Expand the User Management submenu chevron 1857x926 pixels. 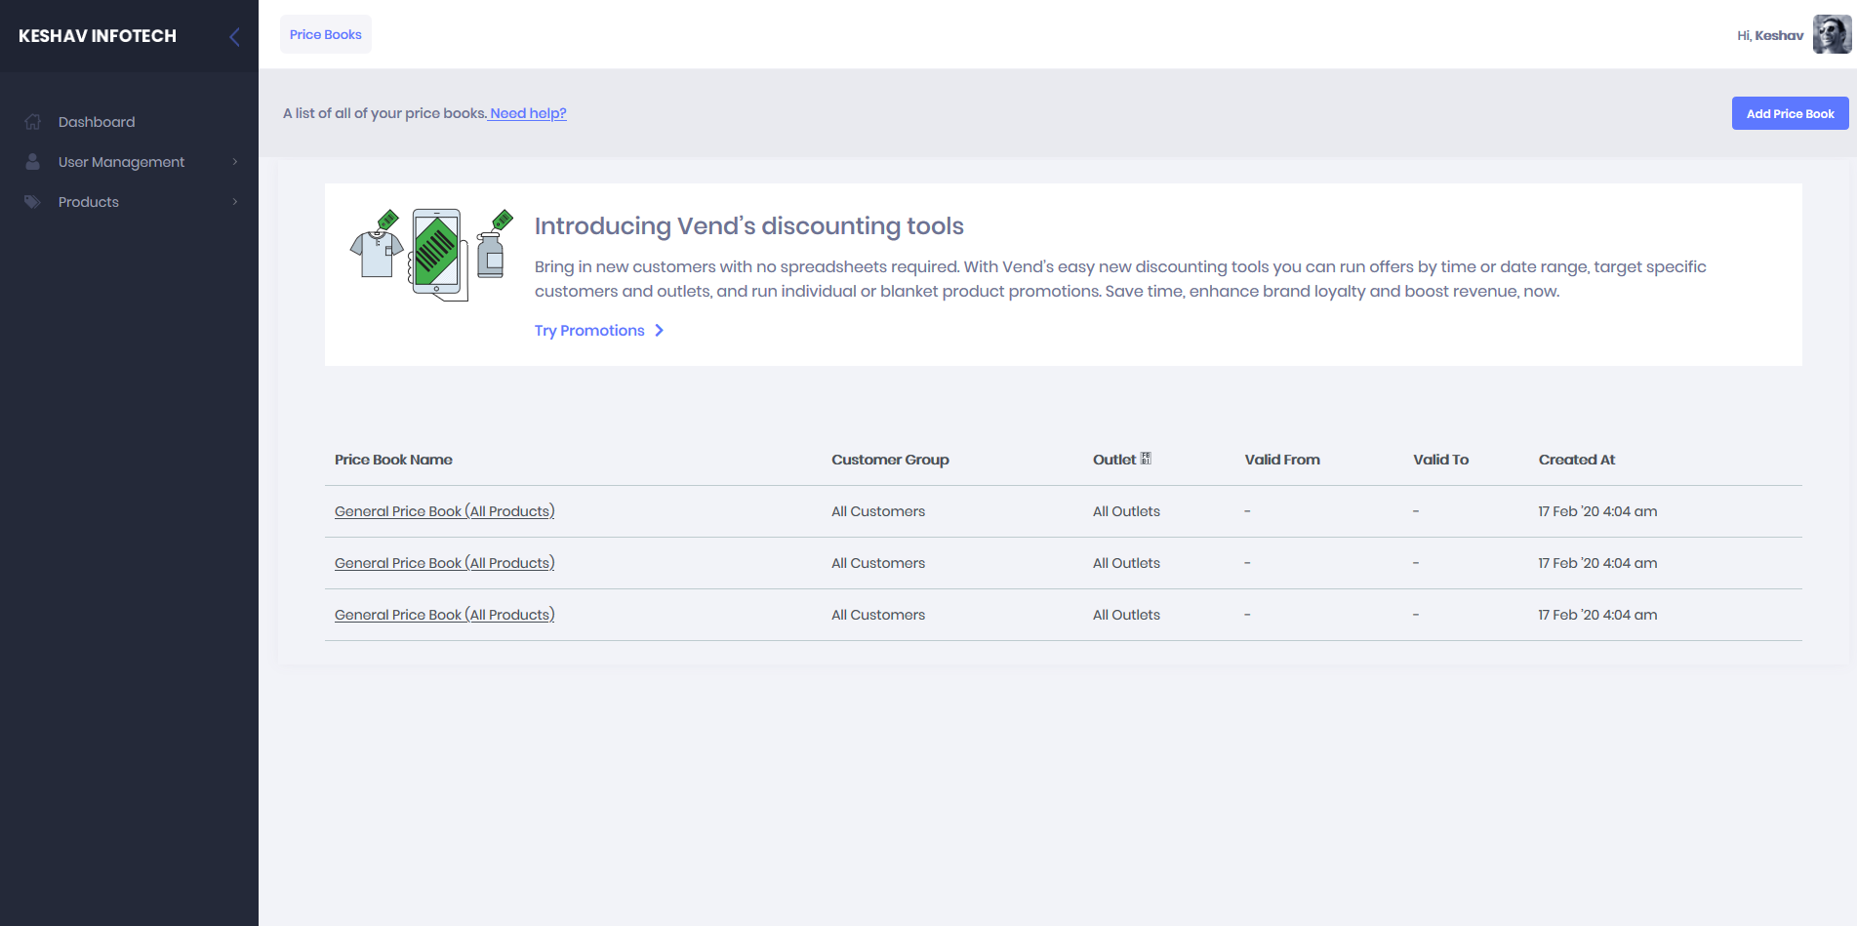(x=235, y=162)
